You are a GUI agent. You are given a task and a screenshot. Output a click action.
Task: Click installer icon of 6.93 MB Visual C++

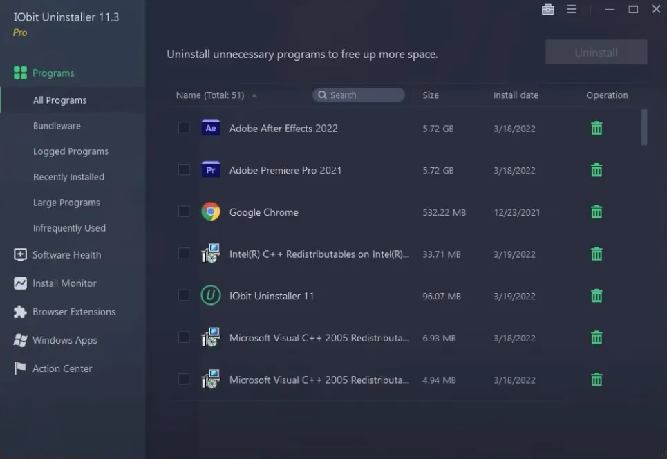click(x=211, y=337)
